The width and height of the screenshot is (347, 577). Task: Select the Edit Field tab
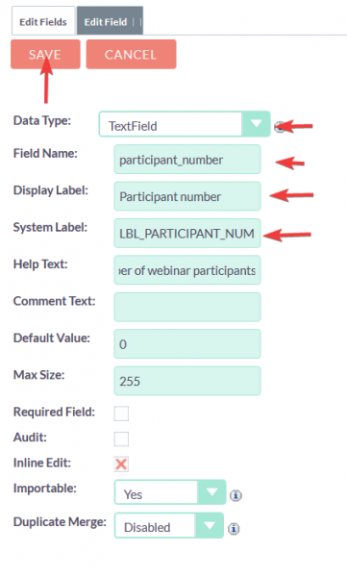[110, 21]
